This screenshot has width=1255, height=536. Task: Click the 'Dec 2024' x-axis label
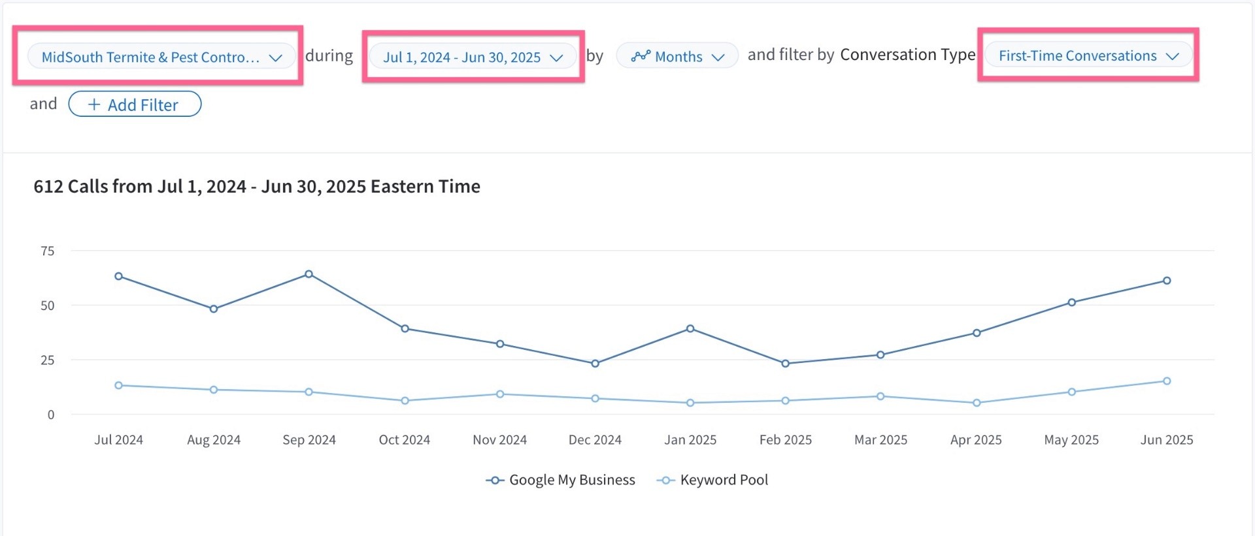click(x=595, y=440)
